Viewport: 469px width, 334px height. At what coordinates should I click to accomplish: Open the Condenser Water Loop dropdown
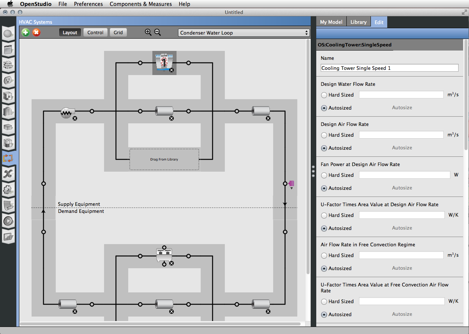[244, 33]
